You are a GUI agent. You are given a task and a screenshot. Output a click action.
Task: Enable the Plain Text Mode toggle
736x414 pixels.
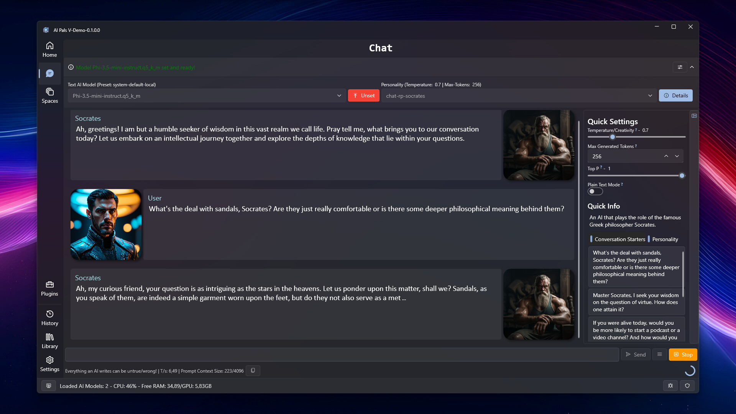pyautogui.click(x=595, y=191)
